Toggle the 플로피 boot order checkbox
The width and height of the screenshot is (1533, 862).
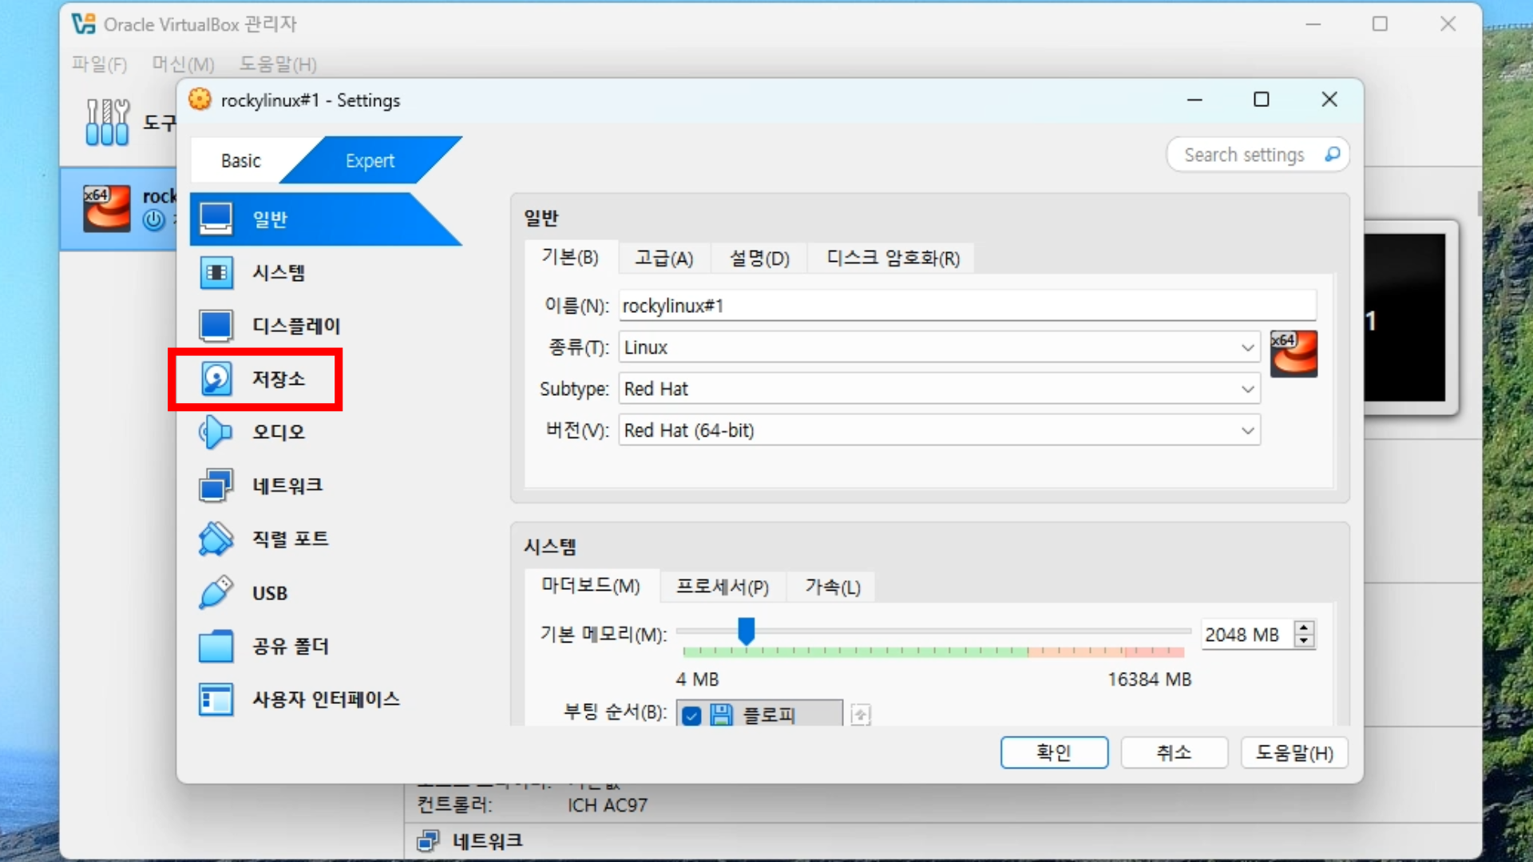(x=691, y=715)
